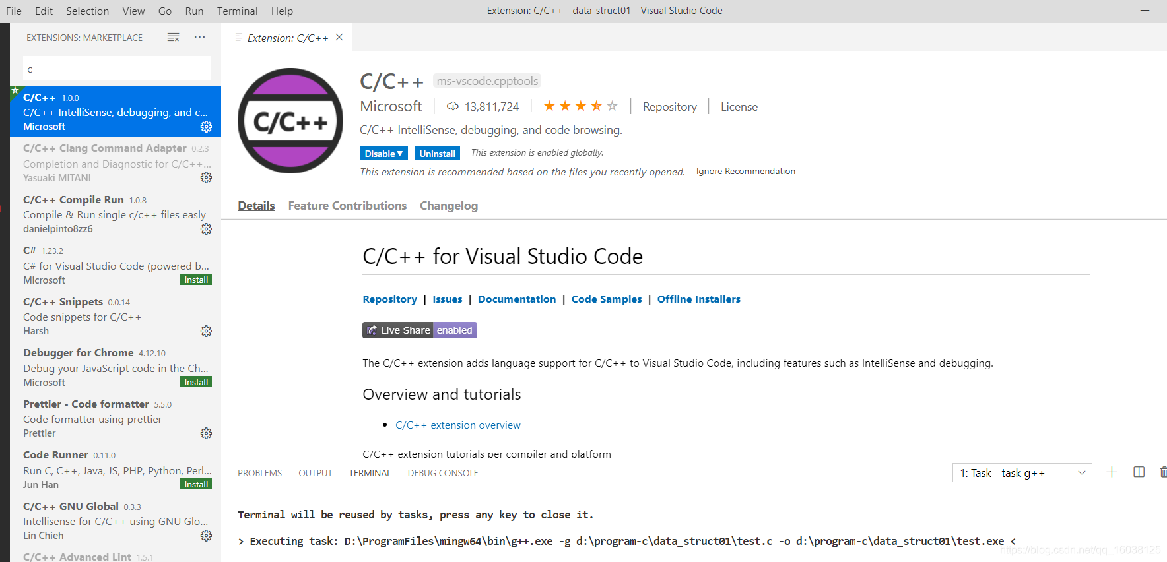Select C/C++ Snippets entry

pos(116,316)
